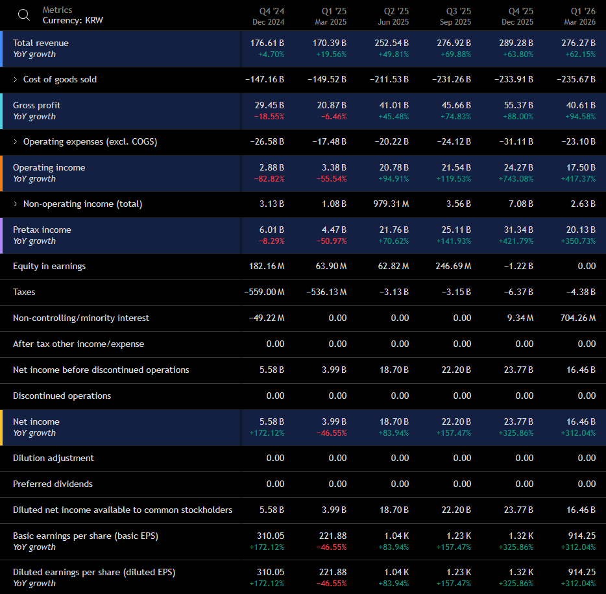Click minority interest value −49.22 M
The image size is (606, 594).
pyautogui.click(x=267, y=318)
